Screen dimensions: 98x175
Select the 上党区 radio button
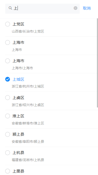point(8,24)
